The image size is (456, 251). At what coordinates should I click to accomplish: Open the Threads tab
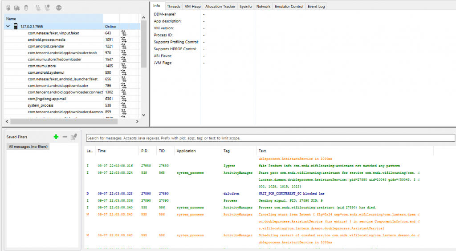174,6
